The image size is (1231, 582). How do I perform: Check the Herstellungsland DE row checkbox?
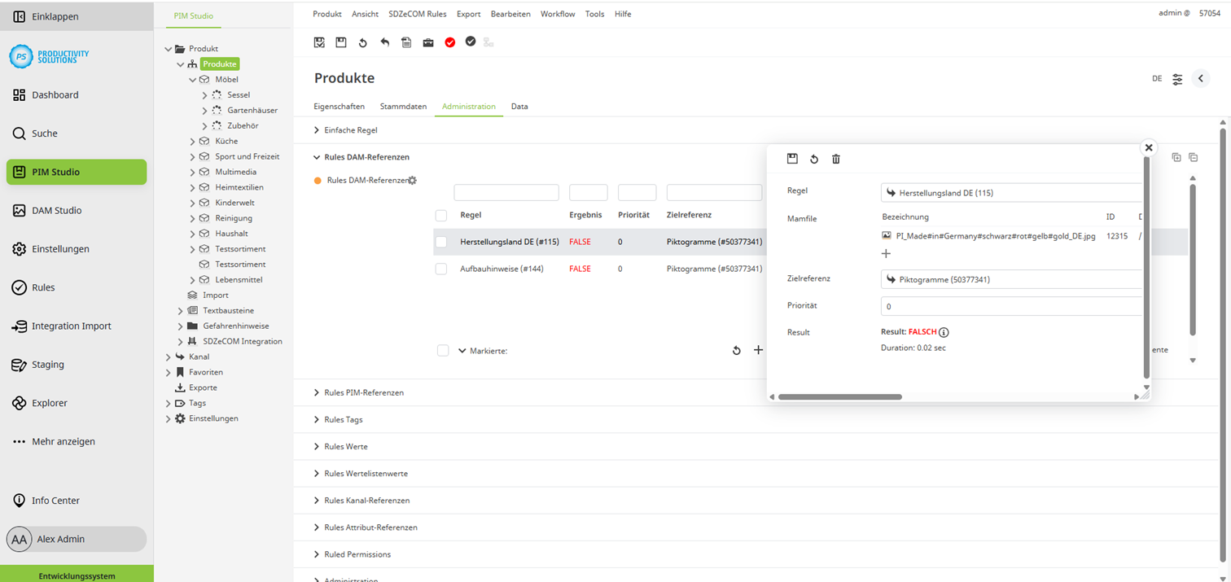click(x=441, y=242)
